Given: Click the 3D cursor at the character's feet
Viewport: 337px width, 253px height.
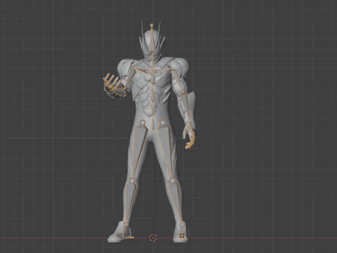Looking at the screenshot, I should (x=152, y=238).
